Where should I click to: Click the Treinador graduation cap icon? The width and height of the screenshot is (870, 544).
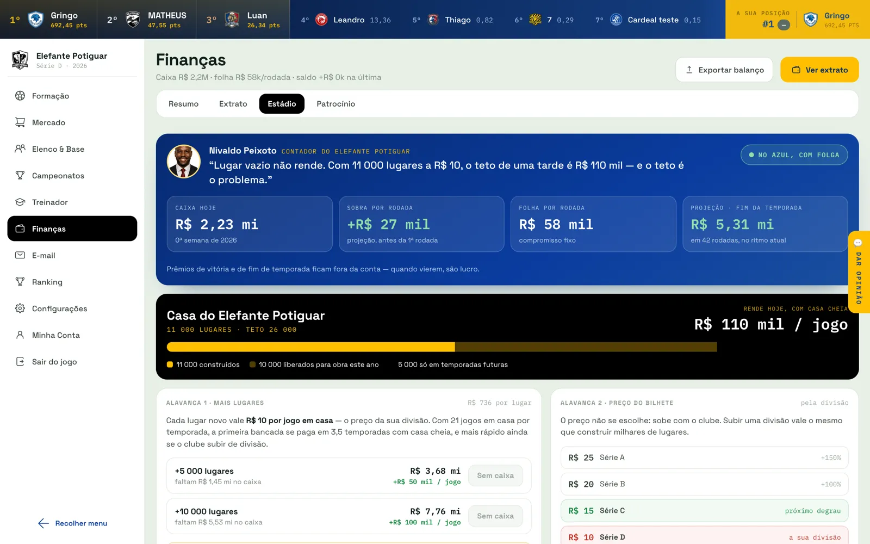coord(20,202)
